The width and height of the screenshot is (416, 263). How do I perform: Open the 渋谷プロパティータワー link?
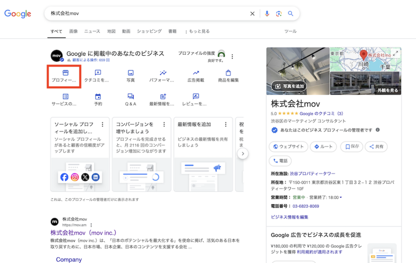pyautogui.click(x=312, y=174)
